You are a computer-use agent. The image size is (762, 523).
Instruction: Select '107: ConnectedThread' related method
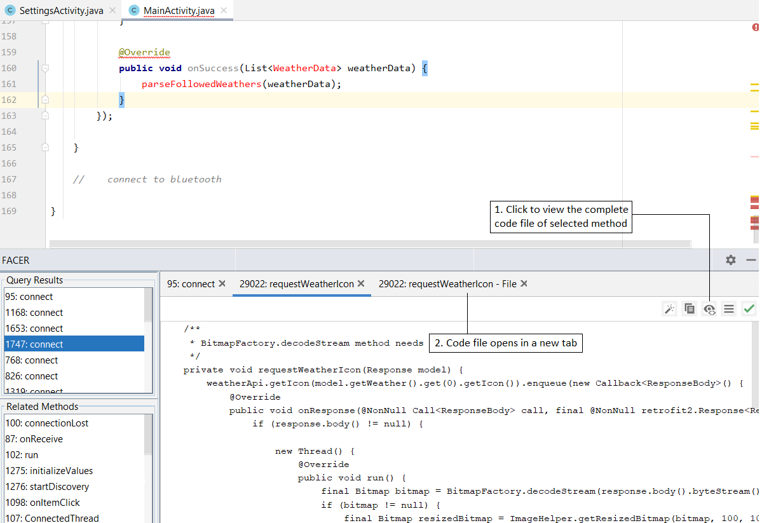[x=74, y=518]
